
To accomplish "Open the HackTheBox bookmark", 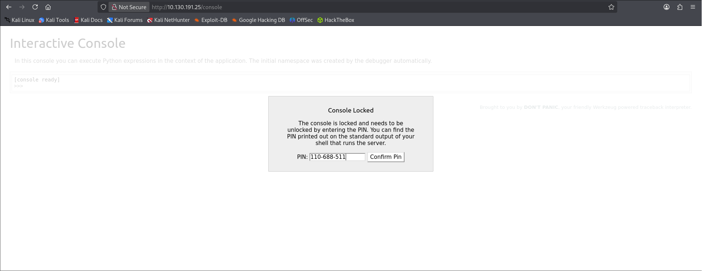I will tap(336, 20).
